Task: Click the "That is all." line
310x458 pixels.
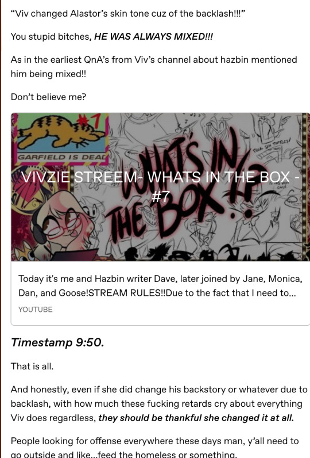Action: (x=32, y=367)
